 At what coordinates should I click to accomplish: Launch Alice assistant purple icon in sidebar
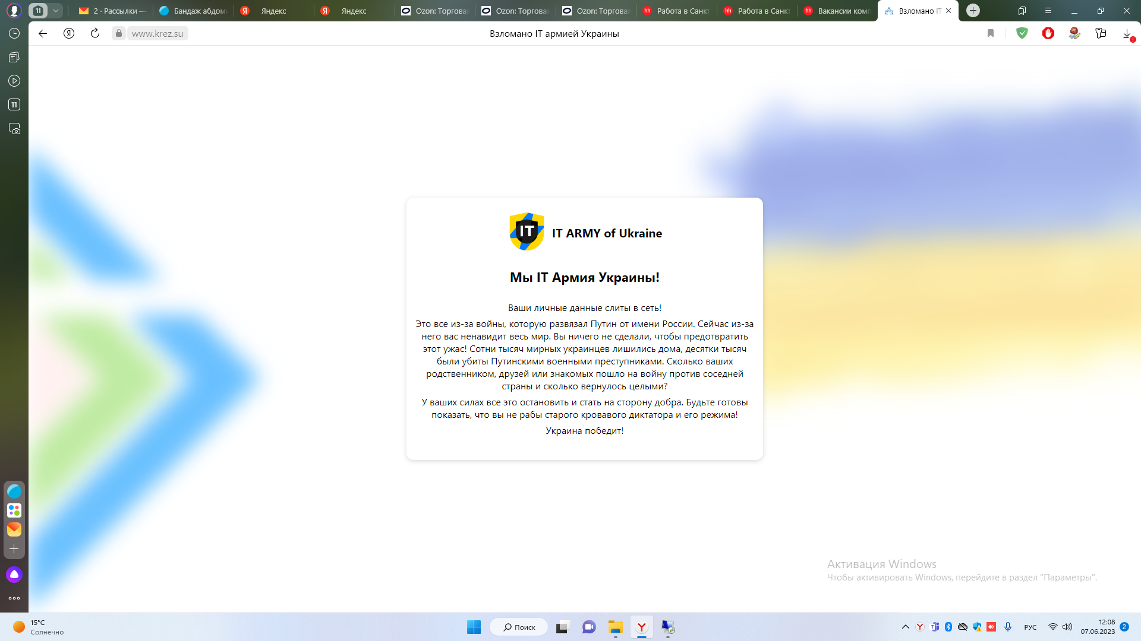point(14,575)
